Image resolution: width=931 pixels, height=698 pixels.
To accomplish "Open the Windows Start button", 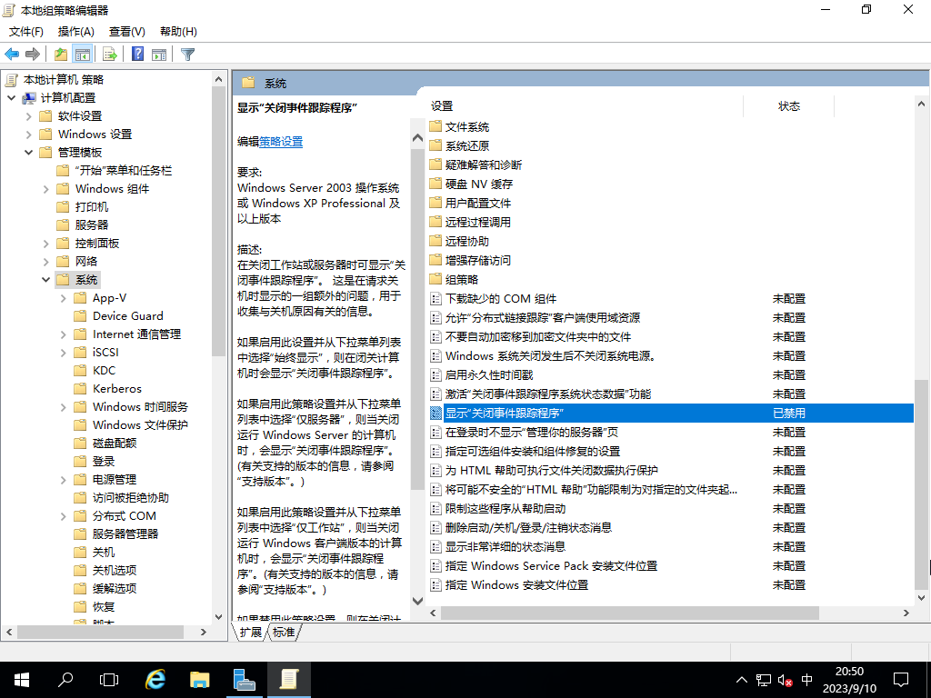I will (x=22, y=680).
